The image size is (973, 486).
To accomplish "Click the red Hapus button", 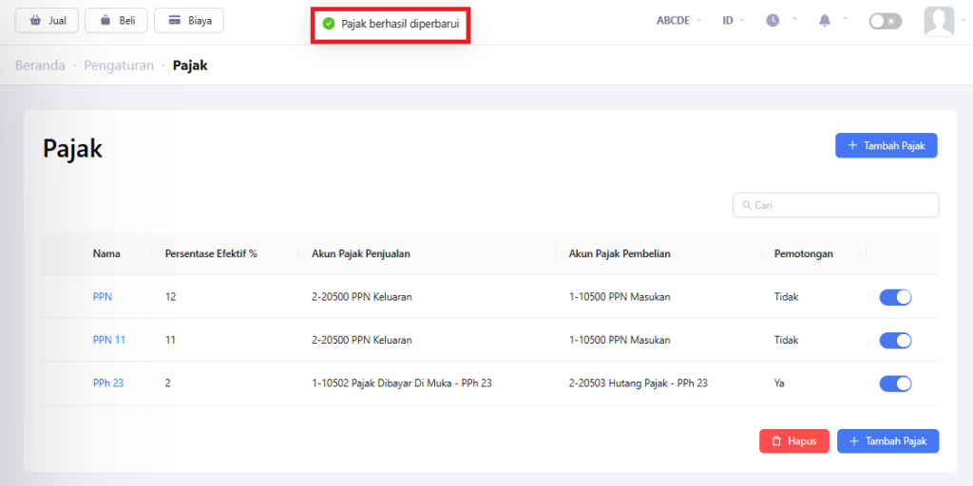I will [793, 441].
